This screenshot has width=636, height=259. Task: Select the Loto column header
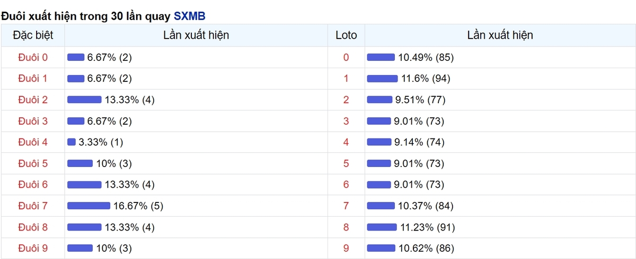pyautogui.click(x=346, y=35)
